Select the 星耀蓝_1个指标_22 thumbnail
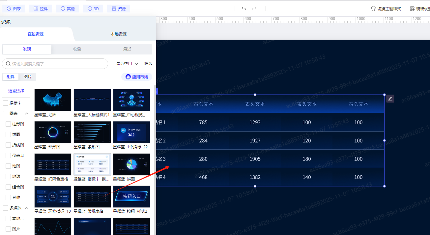The image size is (430, 235). (131, 132)
